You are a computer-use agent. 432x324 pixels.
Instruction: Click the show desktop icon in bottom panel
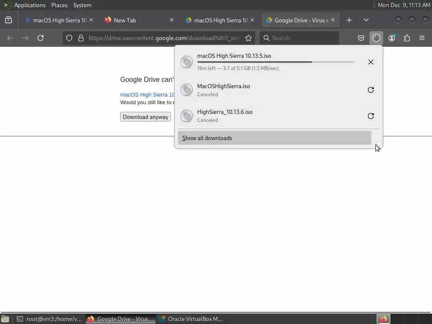coord(5,319)
